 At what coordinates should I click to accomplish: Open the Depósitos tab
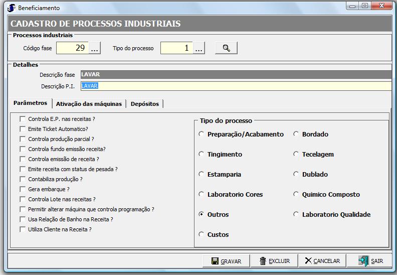pos(144,104)
